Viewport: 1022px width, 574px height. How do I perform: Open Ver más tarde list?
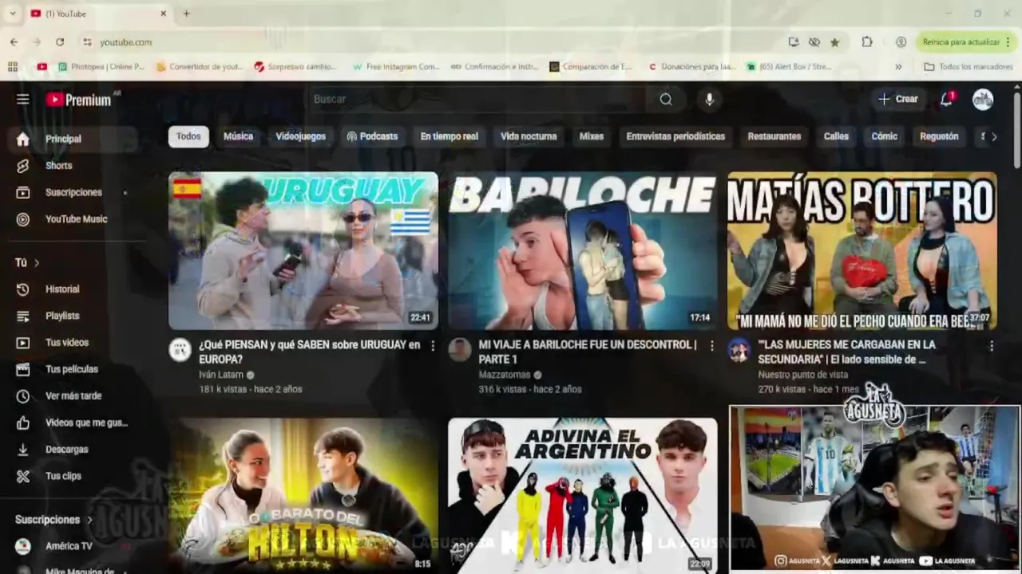point(73,396)
